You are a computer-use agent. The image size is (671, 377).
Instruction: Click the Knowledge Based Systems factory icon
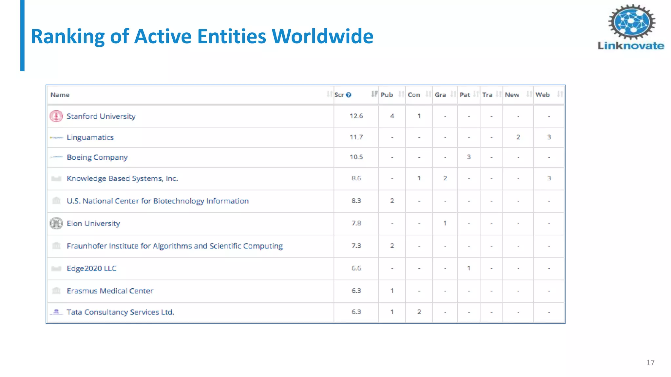(x=56, y=178)
